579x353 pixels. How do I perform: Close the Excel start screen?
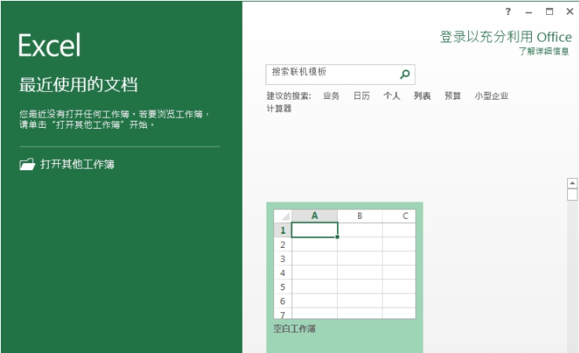point(570,12)
